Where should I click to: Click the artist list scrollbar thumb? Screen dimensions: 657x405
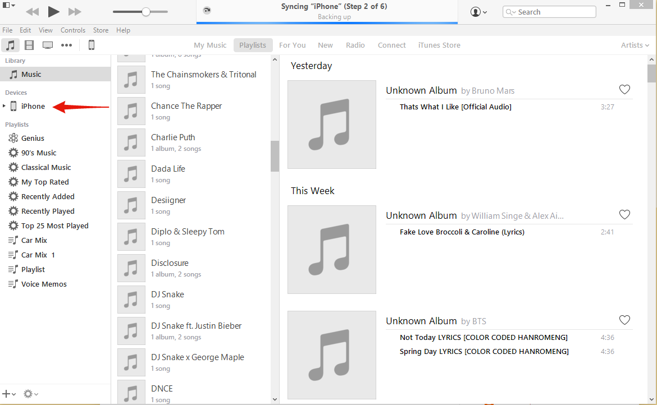[x=275, y=156]
